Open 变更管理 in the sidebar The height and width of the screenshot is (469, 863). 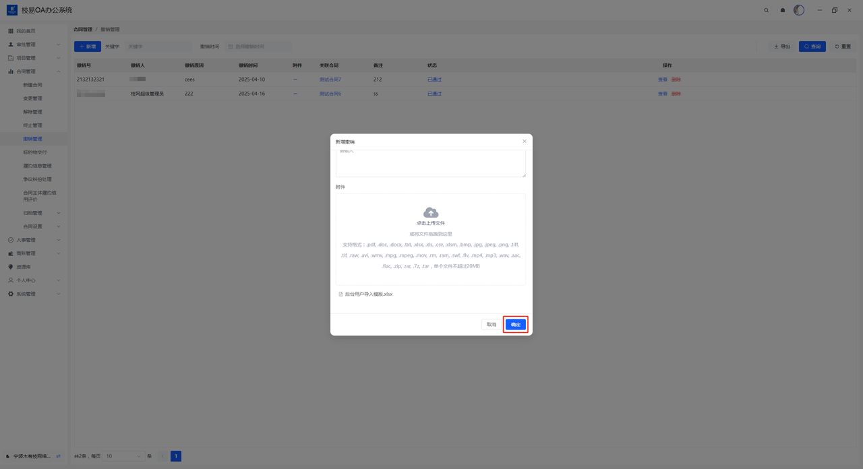tap(32, 98)
